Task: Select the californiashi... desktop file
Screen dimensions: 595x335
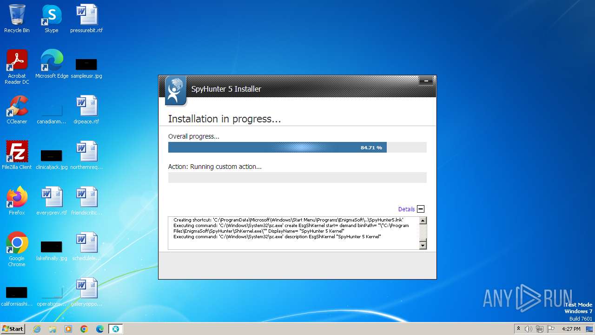Action: coord(17,296)
